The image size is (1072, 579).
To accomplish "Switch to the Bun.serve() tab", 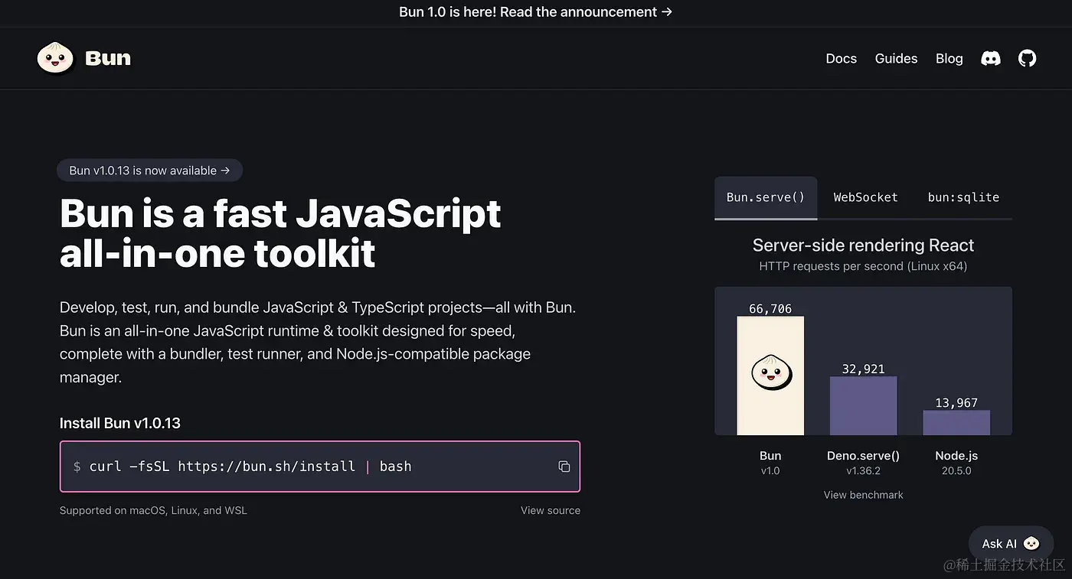I will tap(765, 197).
